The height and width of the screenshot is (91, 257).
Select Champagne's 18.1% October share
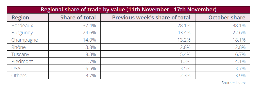239,40
